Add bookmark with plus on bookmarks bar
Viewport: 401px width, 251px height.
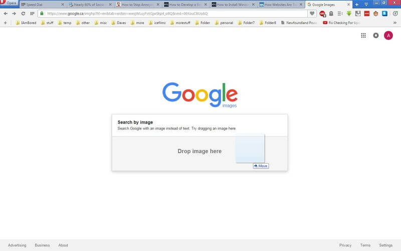6,23
